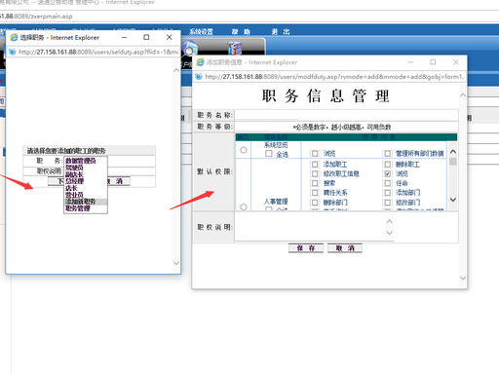Screen dimensions: 499x374
Task: Enable 添加部门 permission checkbox
Action: coord(387,193)
